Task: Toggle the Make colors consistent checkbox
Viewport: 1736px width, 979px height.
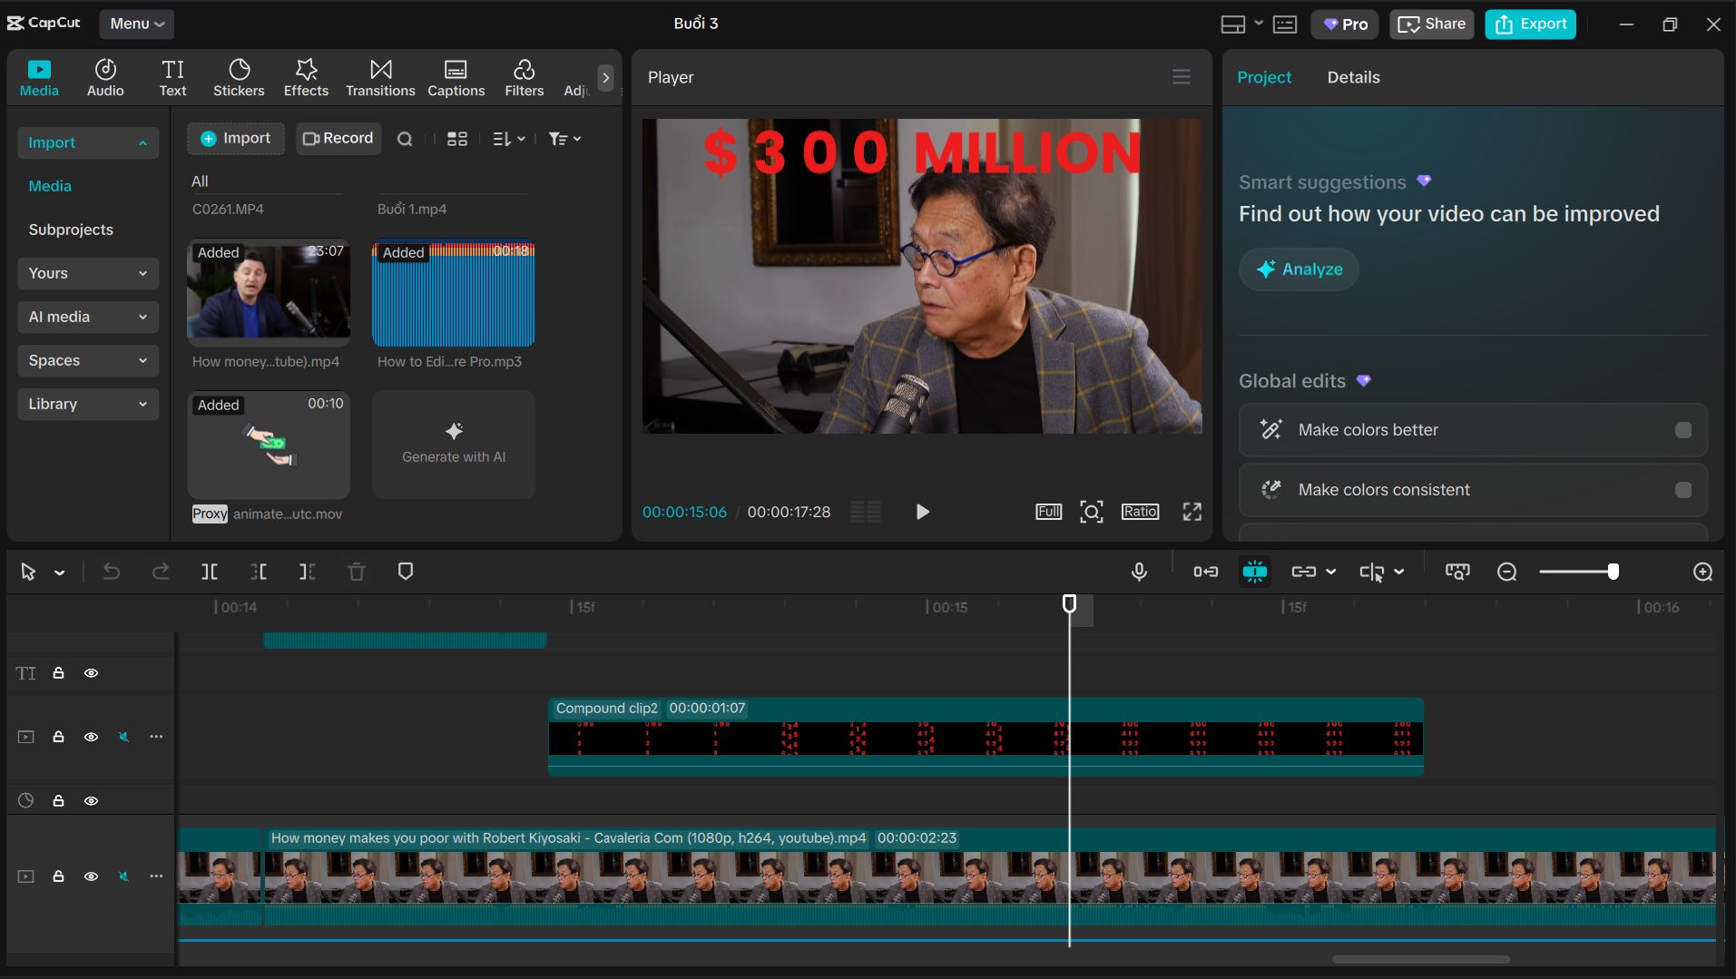Action: click(x=1683, y=490)
